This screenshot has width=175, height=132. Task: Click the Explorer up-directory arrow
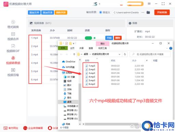74,54
